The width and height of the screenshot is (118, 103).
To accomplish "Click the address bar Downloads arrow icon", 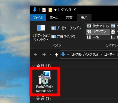I will (x=63, y=54).
